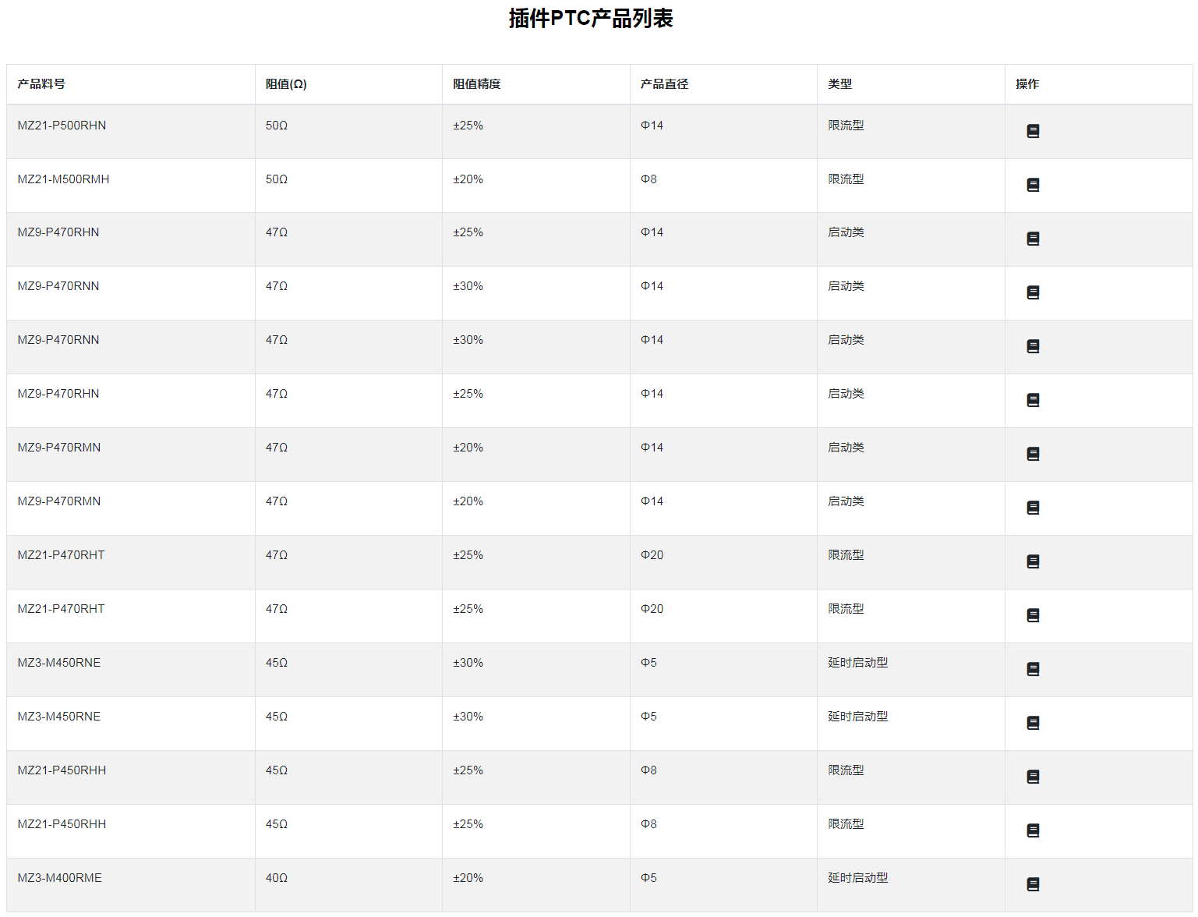Screen dimensions: 1198x917
Task: Click the book icon in MZ21-M500RMH row
Action: pos(1033,185)
